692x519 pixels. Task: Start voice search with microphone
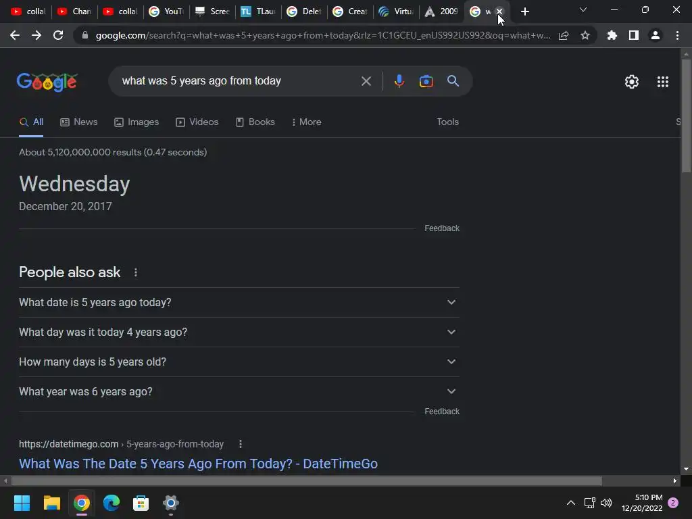[399, 81]
